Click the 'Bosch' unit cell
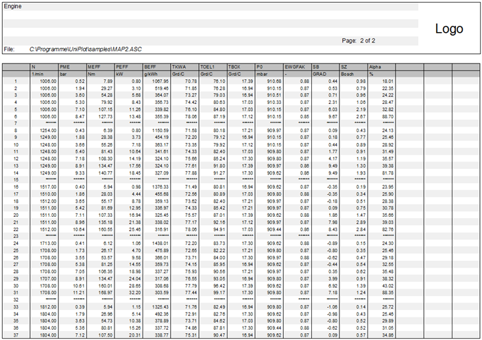 coord(354,74)
